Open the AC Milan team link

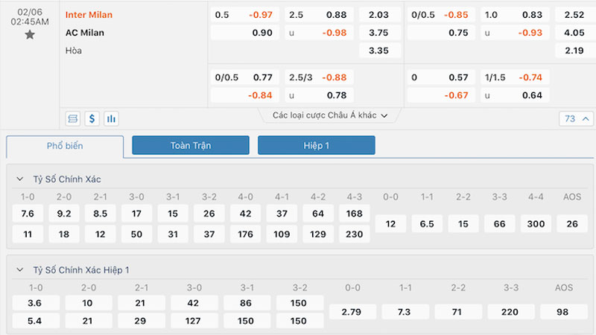coord(85,33)
